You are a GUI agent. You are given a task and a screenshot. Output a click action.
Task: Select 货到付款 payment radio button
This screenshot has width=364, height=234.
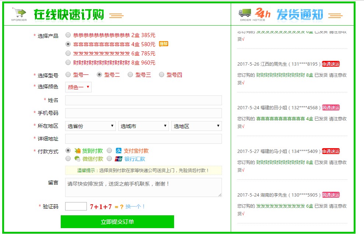68,150
